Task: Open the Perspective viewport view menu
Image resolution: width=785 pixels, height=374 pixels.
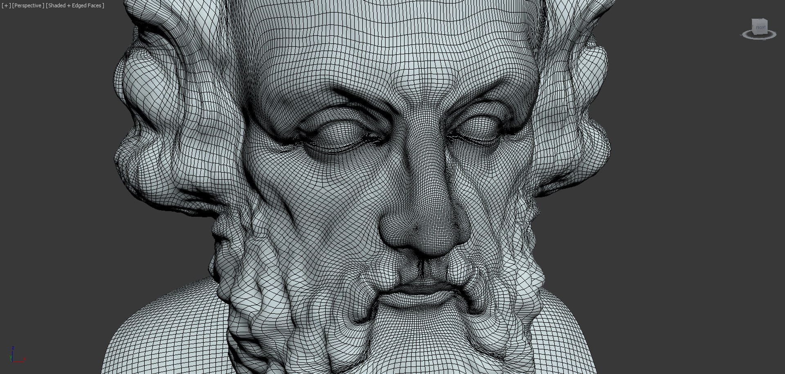Action: point(28,5)
